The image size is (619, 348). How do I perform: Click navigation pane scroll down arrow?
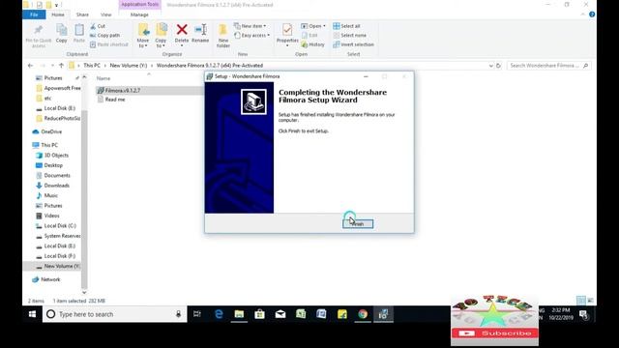[84, 292]
